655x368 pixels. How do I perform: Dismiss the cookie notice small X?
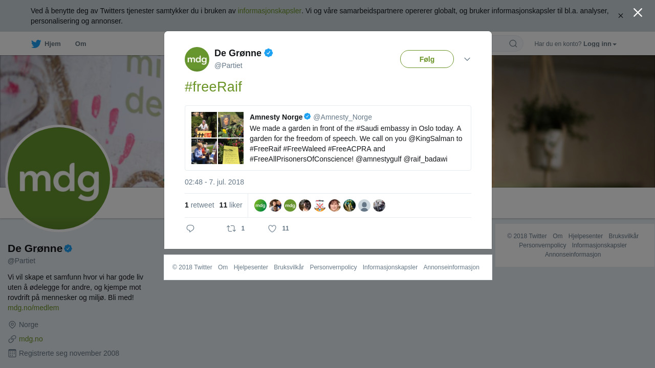tap(620, 16)
